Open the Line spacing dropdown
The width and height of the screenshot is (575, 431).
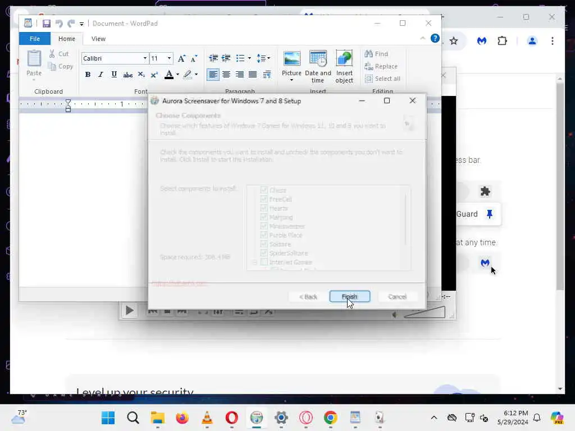(x=263, y=58)
